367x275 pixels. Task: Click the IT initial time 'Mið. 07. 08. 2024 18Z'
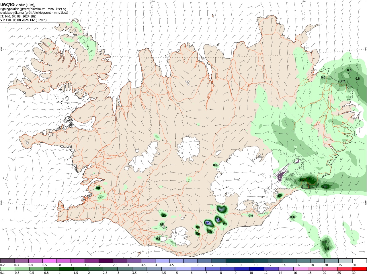(x=20, y=16)
